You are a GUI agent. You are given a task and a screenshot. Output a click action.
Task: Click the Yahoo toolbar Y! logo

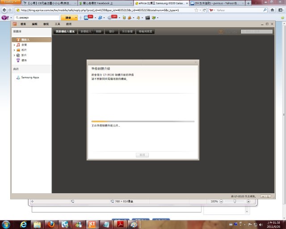(x=5, y=17)
